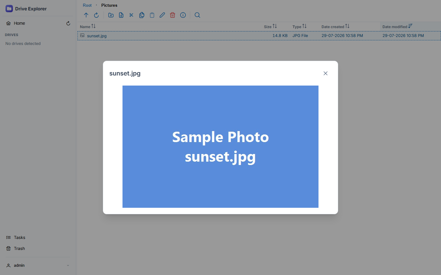Viewport: 441px width, 275px height.
Task: Sort by Size using its arrows
Action: click(x=275, y=26)
